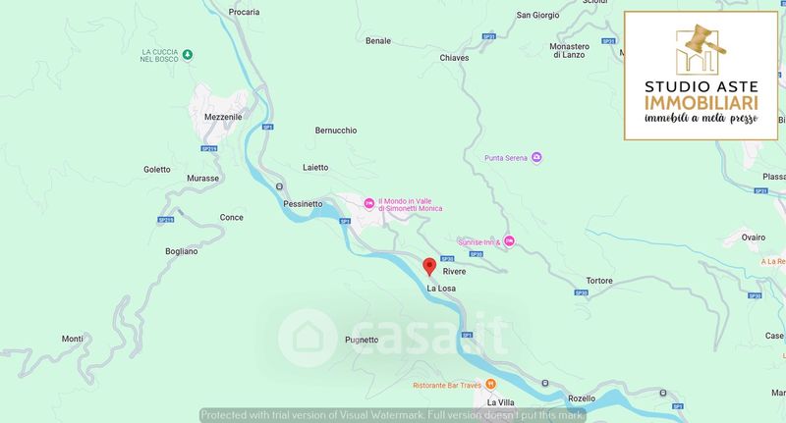Select the Punta Serena text label
The height and width of the screenshot is (423, 786).
click(x=506, y=158)
